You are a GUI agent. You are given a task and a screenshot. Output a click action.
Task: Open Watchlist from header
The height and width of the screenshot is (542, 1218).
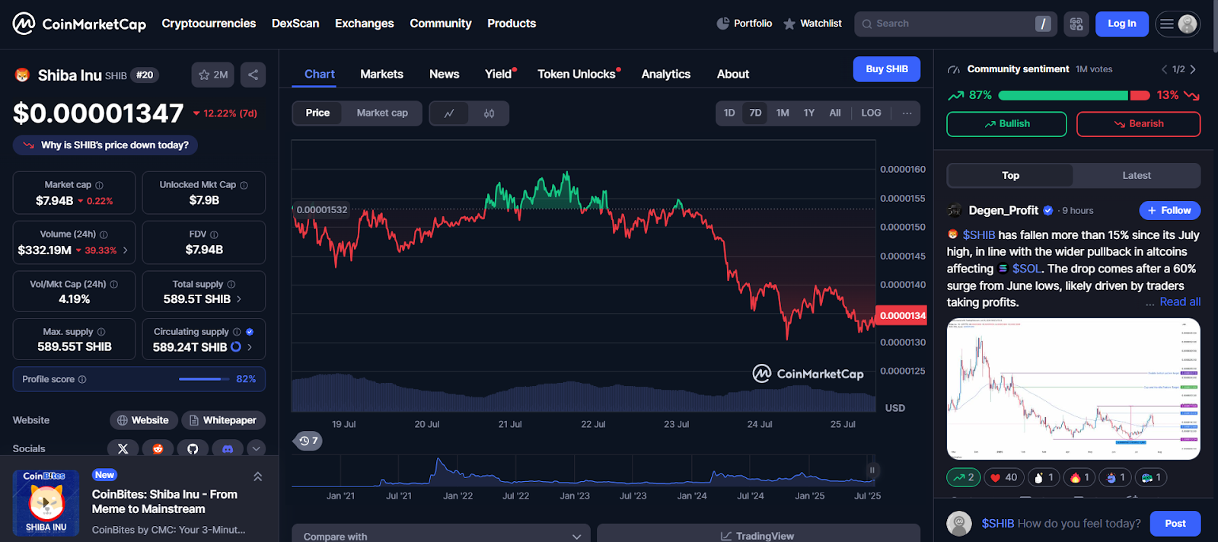812,24
